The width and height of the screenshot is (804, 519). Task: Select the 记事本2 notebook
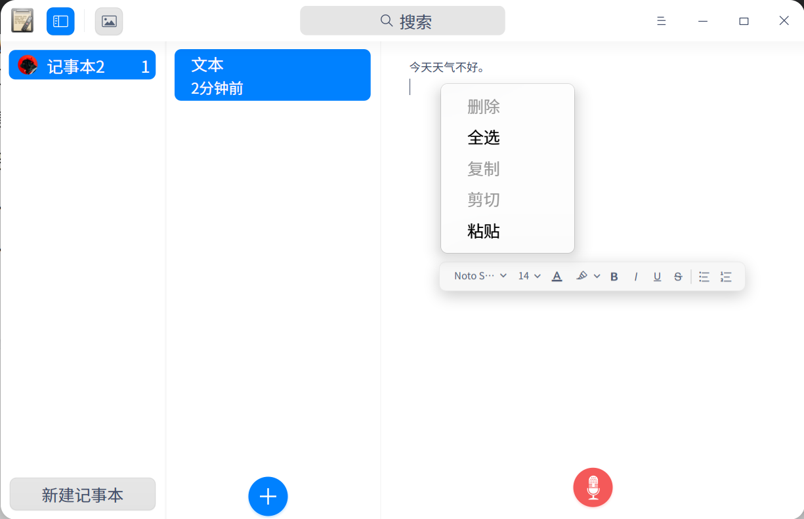tap(82, 65)
